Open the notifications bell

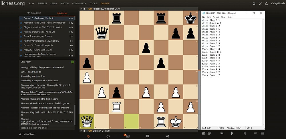tap(266, 4)
